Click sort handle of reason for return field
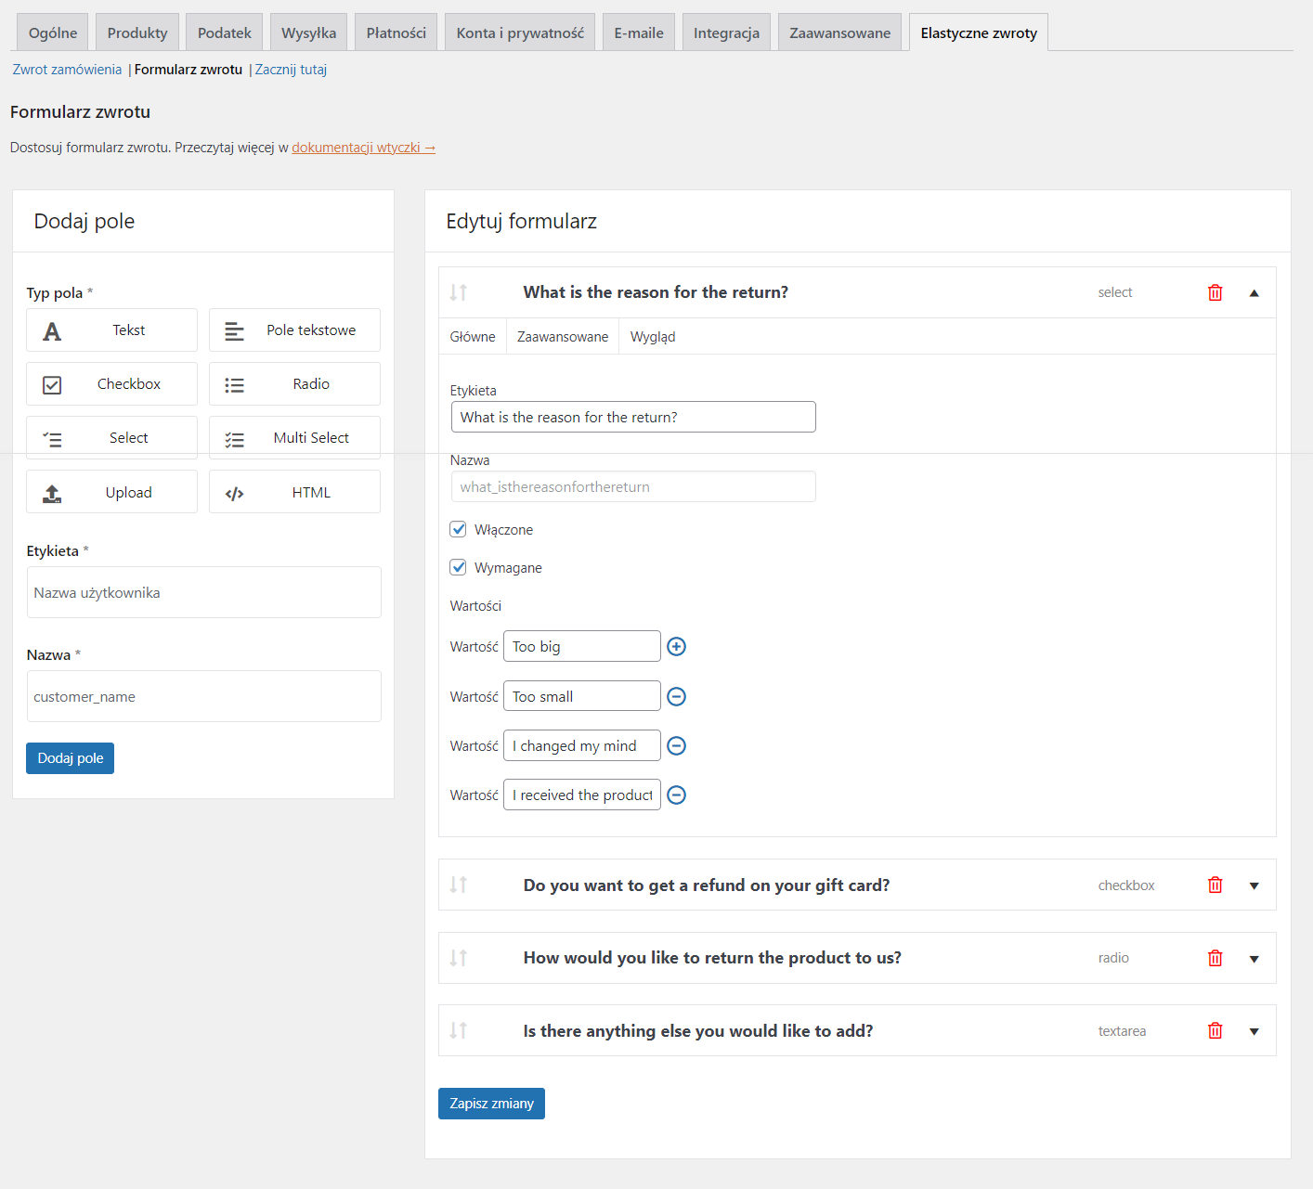Viewport: 1313px width, 1189px height. pos(459,292)
